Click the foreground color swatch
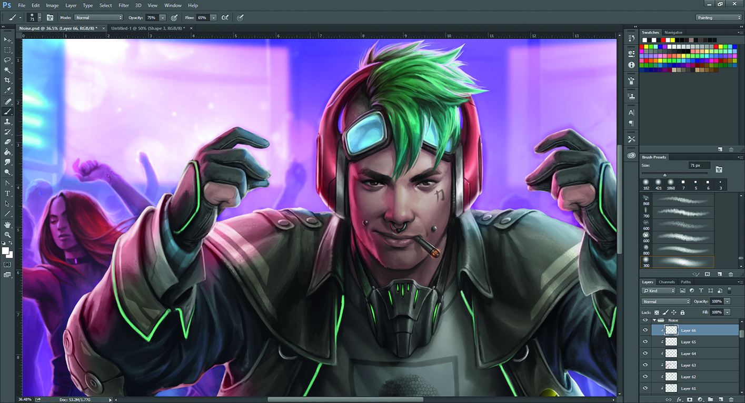Image resolution: width=745 pixels, height=403 pixels. coord(5,250)
